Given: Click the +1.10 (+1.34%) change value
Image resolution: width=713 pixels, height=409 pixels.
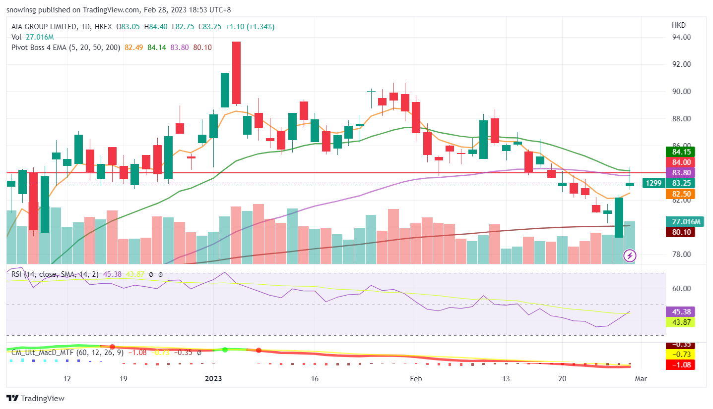Looking at the screenshot, I should 250,27.
